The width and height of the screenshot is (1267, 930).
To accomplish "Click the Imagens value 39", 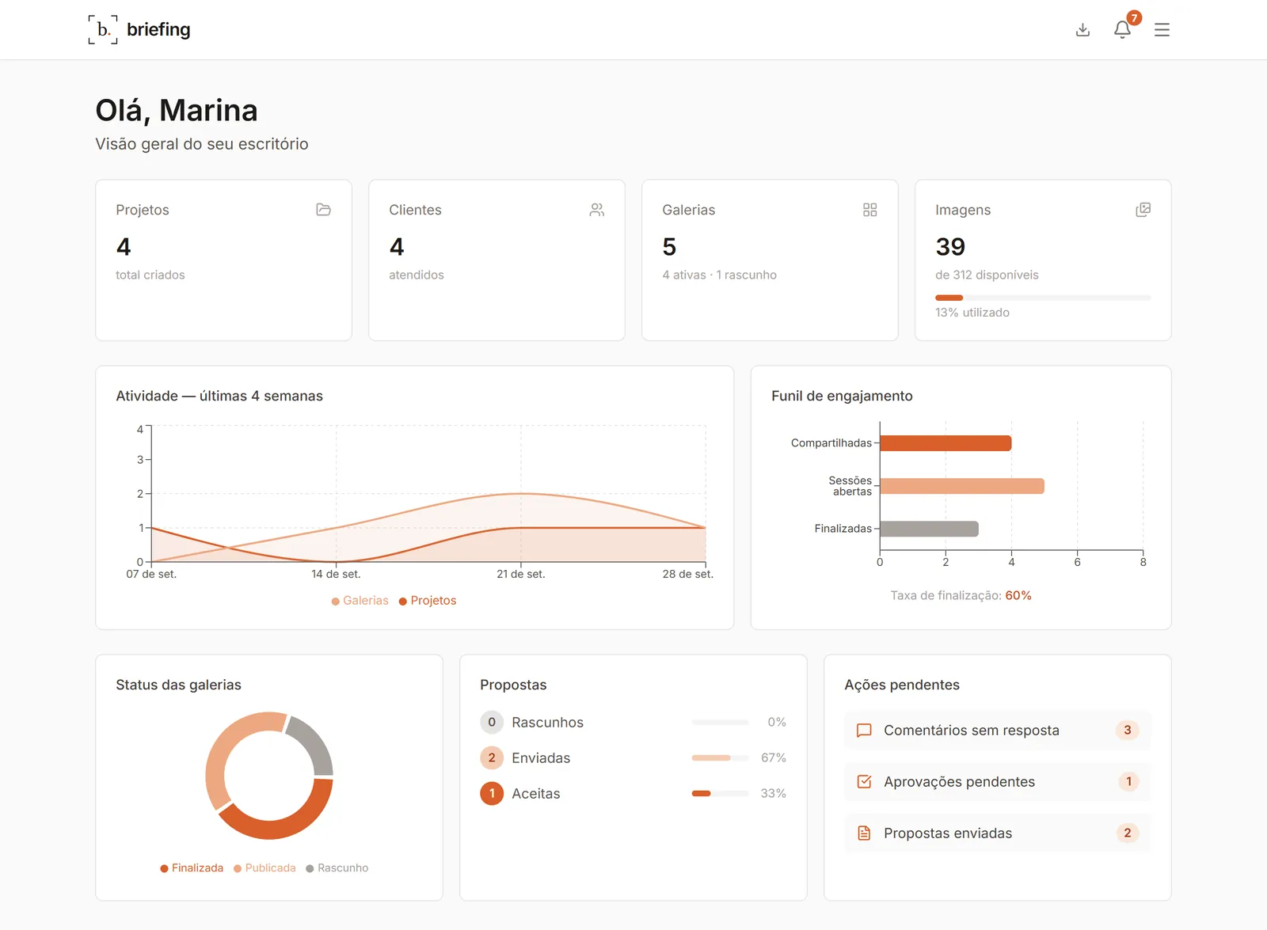I will (x=950, y=247).
